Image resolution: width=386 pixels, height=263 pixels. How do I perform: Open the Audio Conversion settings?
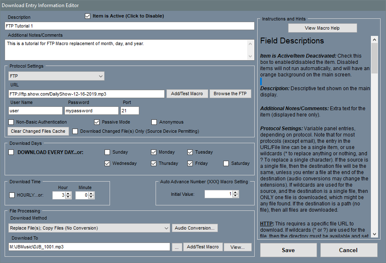click(195, 228)
